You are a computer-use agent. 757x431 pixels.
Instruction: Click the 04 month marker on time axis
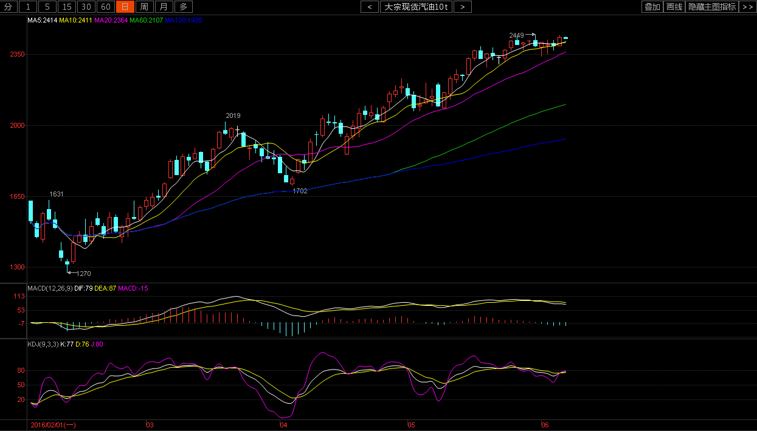(283, 425)
